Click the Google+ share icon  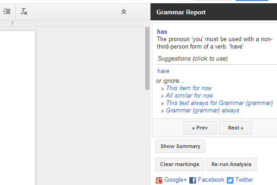(x=159, y=180)
